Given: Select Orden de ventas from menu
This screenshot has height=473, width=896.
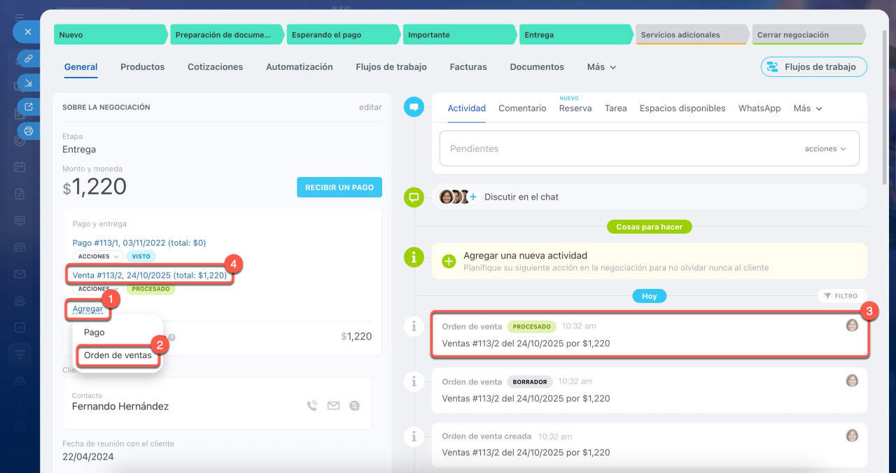Looking at the screenshot, I should coord(118,355).
